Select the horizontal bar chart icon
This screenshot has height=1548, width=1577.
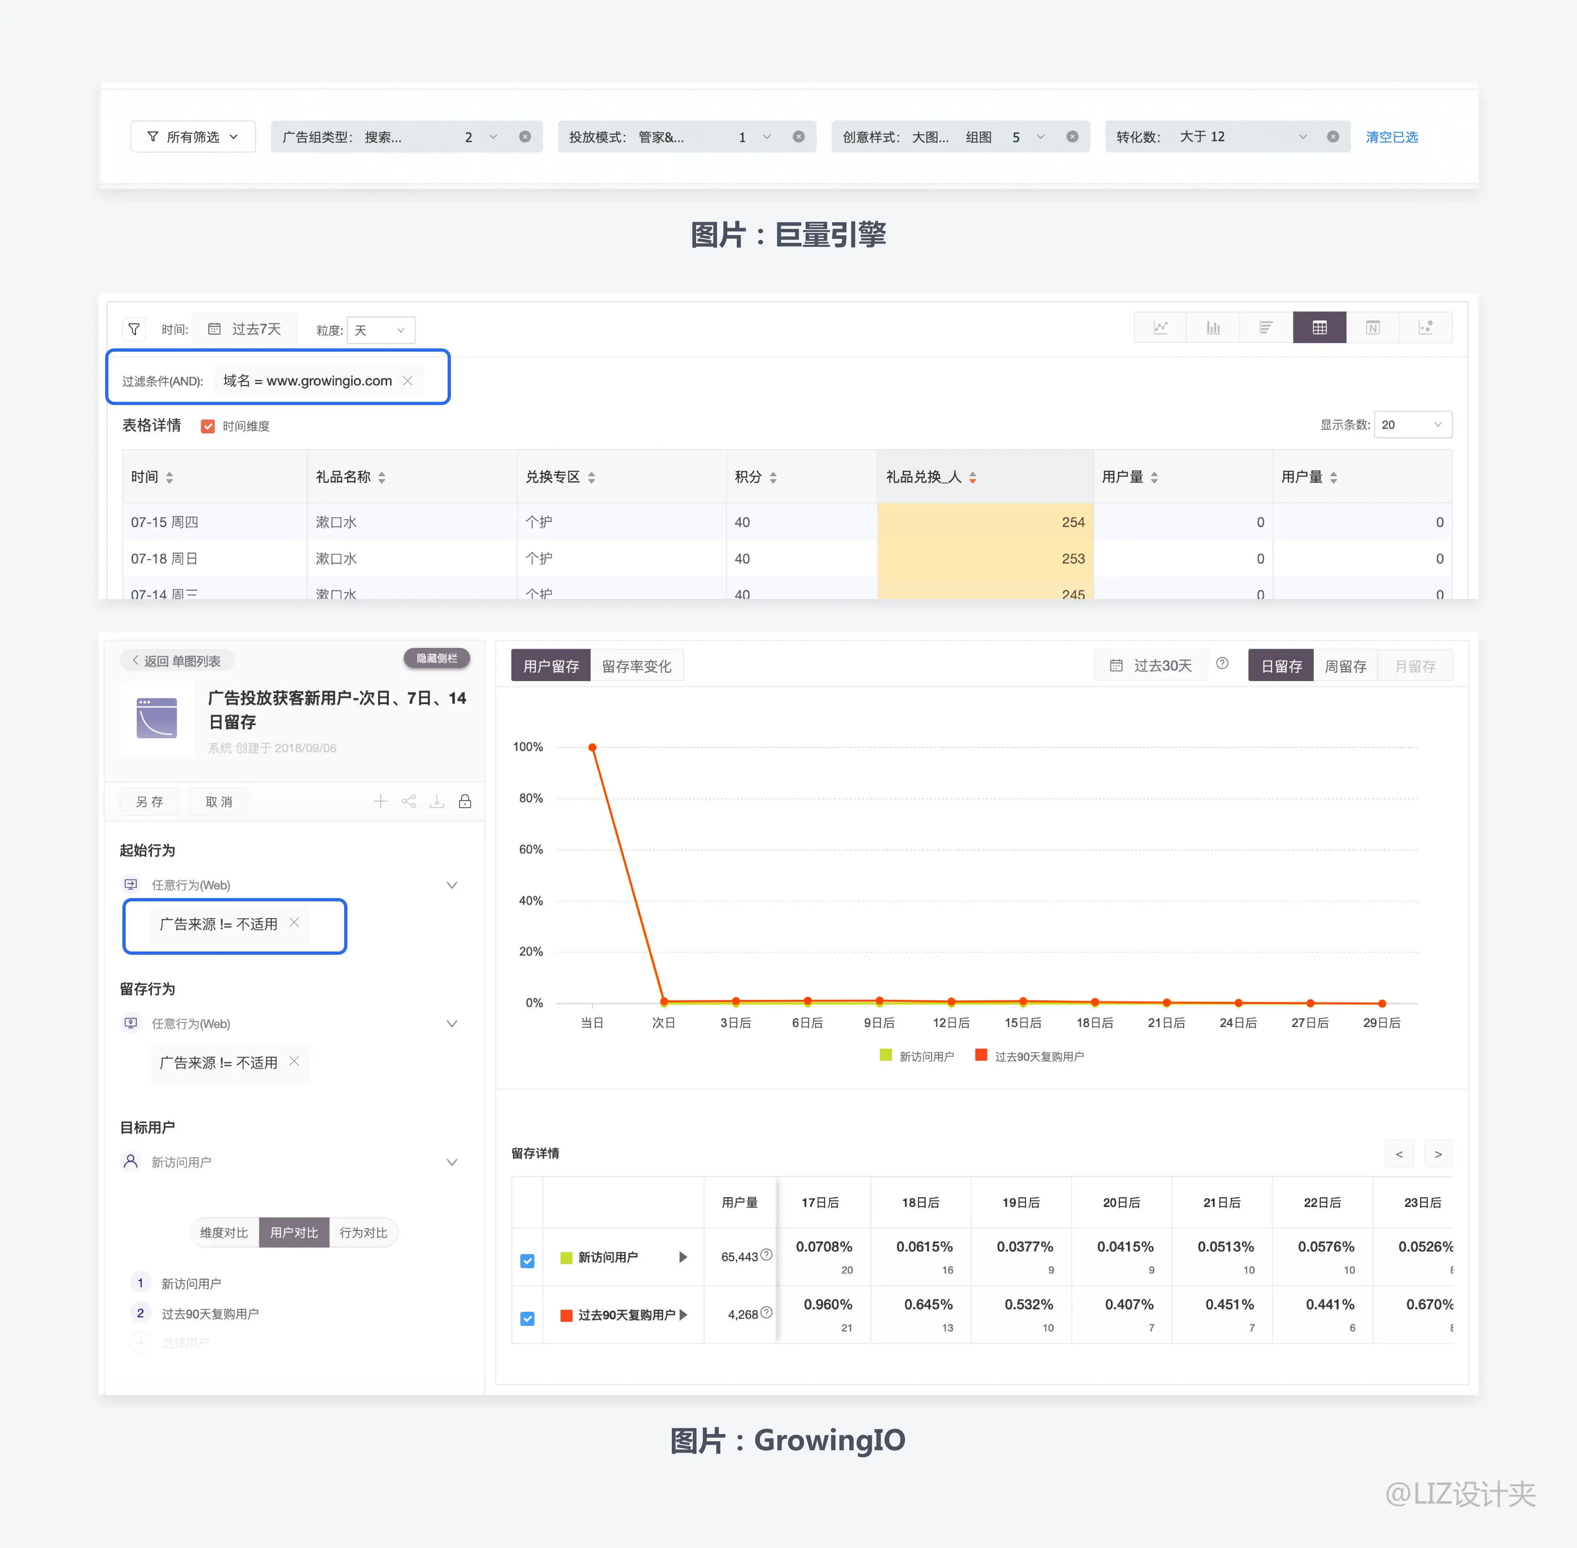(1266, 328)
